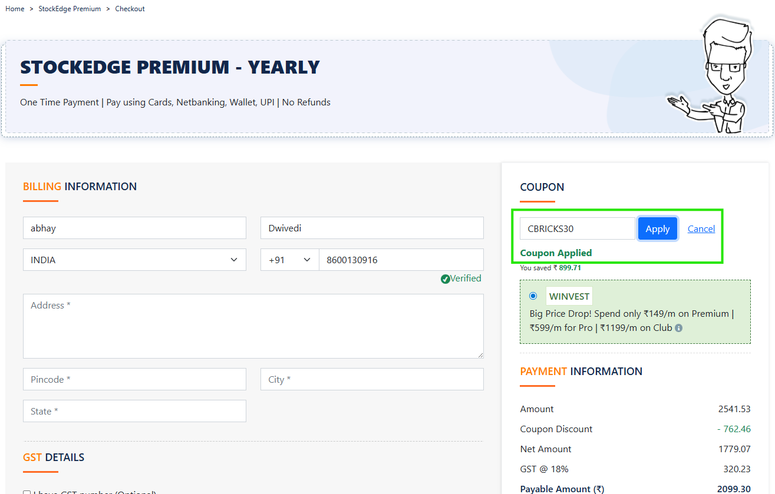This screenshot has height=494, width=775.
Task: Open the country selection dropdown showing INDIA
Action: coord(134,260)
